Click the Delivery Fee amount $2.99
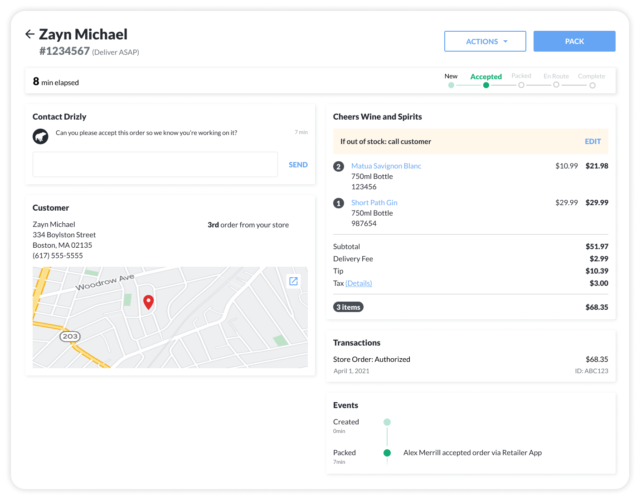Image resolution: width=641 pixels, height=500 pixels. (599, 259)
